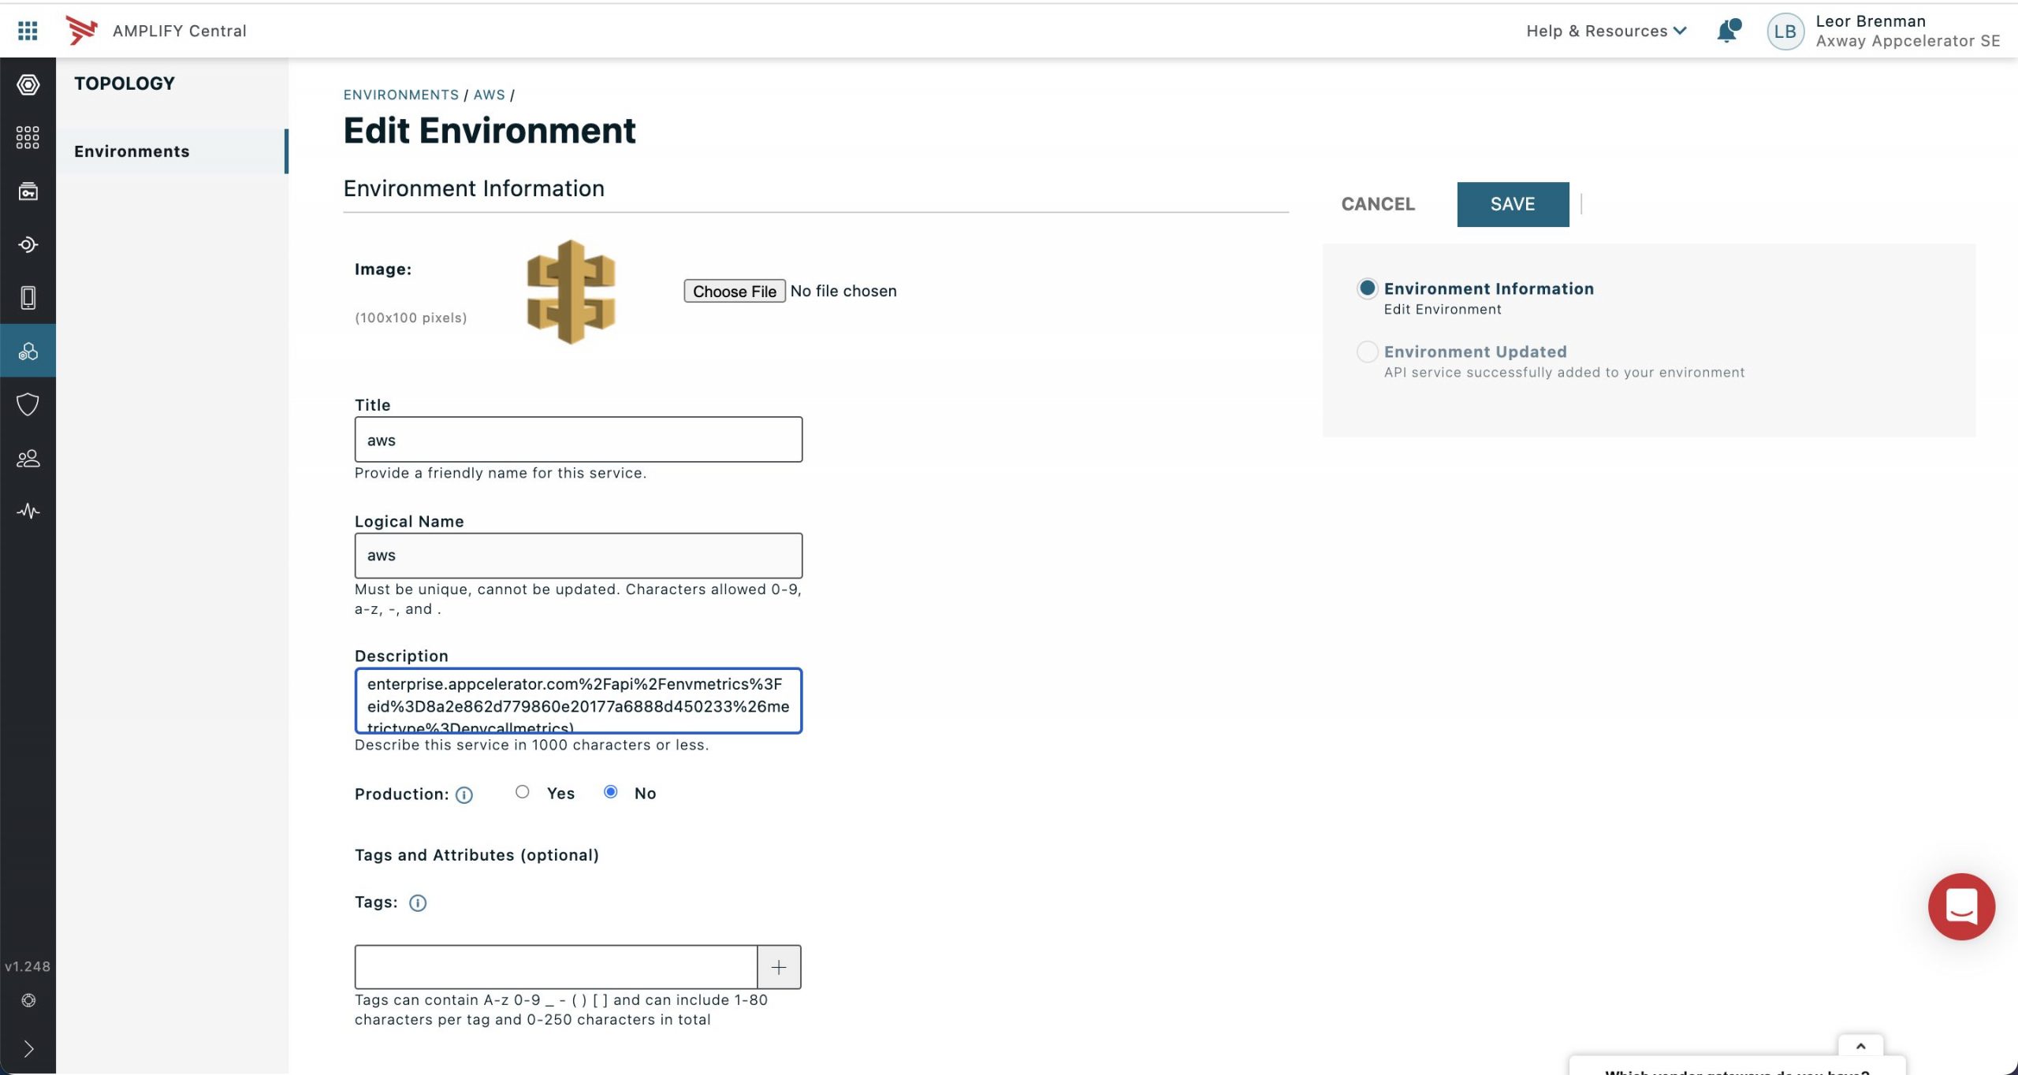Open the key credentials sidebar icon
This screenshot has height=1075, width=2018.
tap(28, 192)
